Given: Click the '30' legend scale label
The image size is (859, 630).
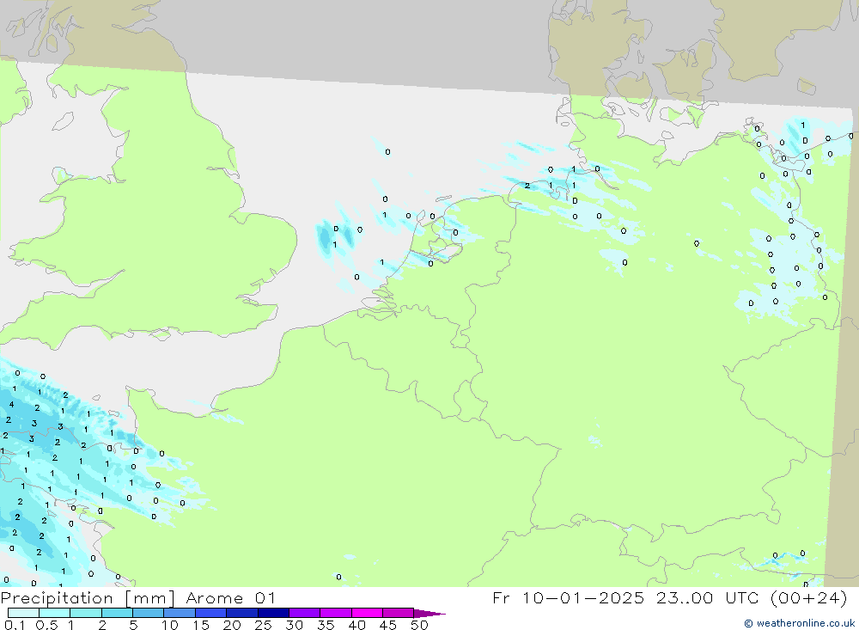Looking at the screenshot, I should click(x=294, y=625).
